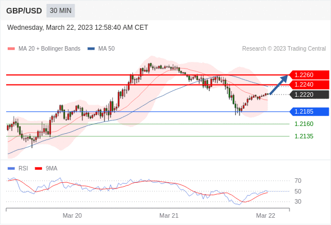Click the MA 20 + Bollinger Bands swatch
Viewport: 331px width, 225px height.
click(11, 49)
